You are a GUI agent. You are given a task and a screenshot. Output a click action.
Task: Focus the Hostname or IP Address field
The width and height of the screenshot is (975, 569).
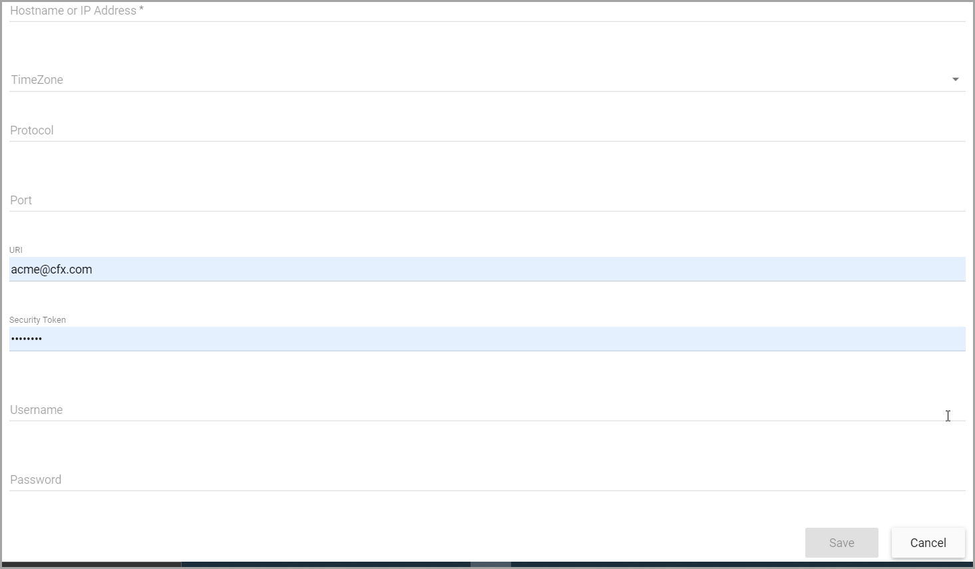click(x=487, y=11)
